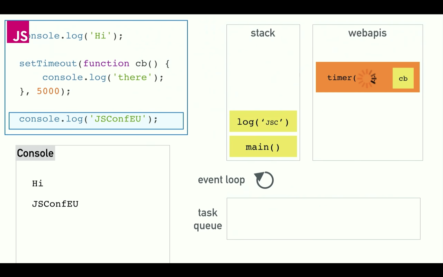Click the JSConfEU console output line
Viewport: 443px width, 277px height.
pos(55,204)
